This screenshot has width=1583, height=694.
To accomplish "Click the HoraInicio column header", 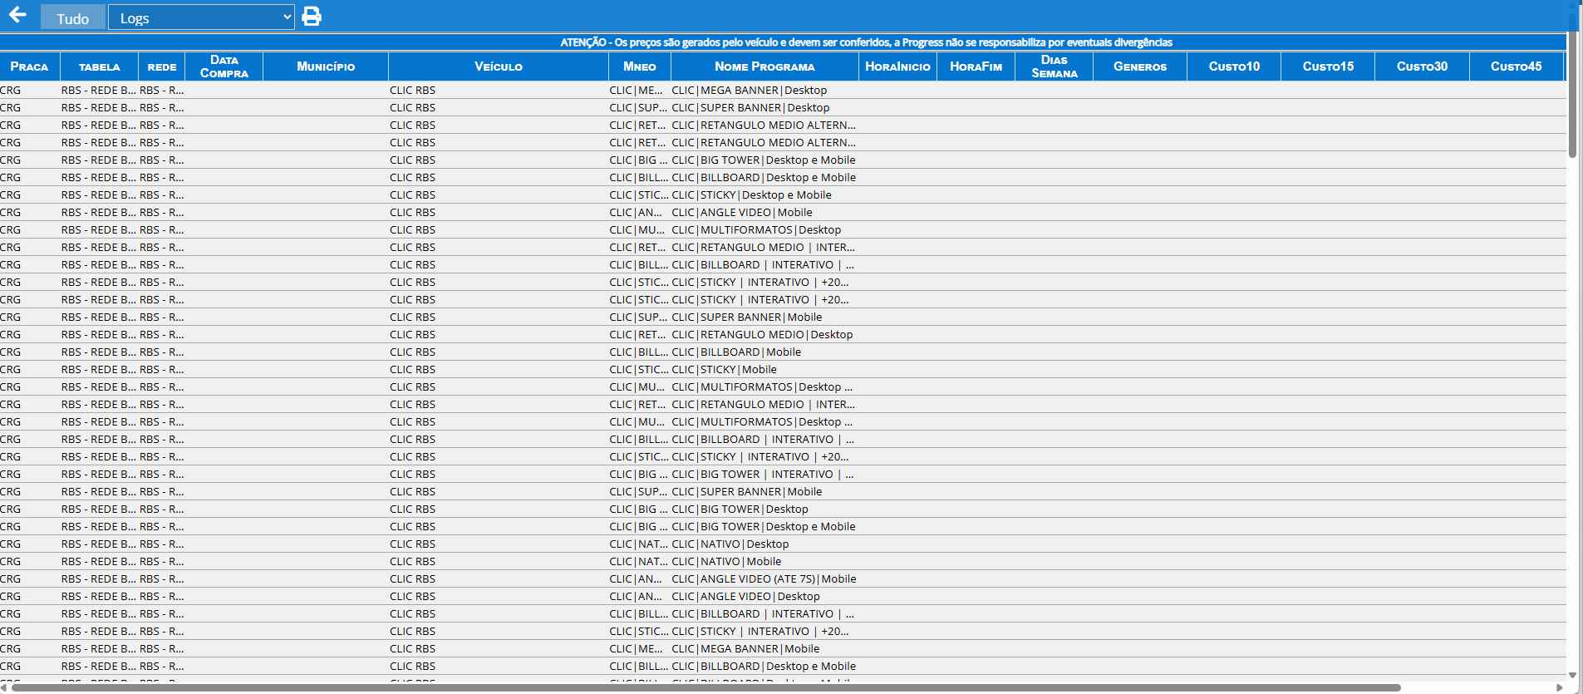I will click(x=897, y=66).
